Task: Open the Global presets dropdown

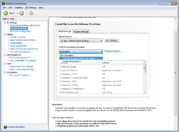Action: tap(81, 41)
